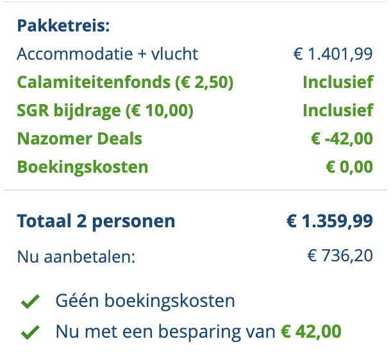Image resolution: width=391 pixels, height=357 pixels.
Task: Click the € 1.401,99 accommodation price
Action: point(333,54)
